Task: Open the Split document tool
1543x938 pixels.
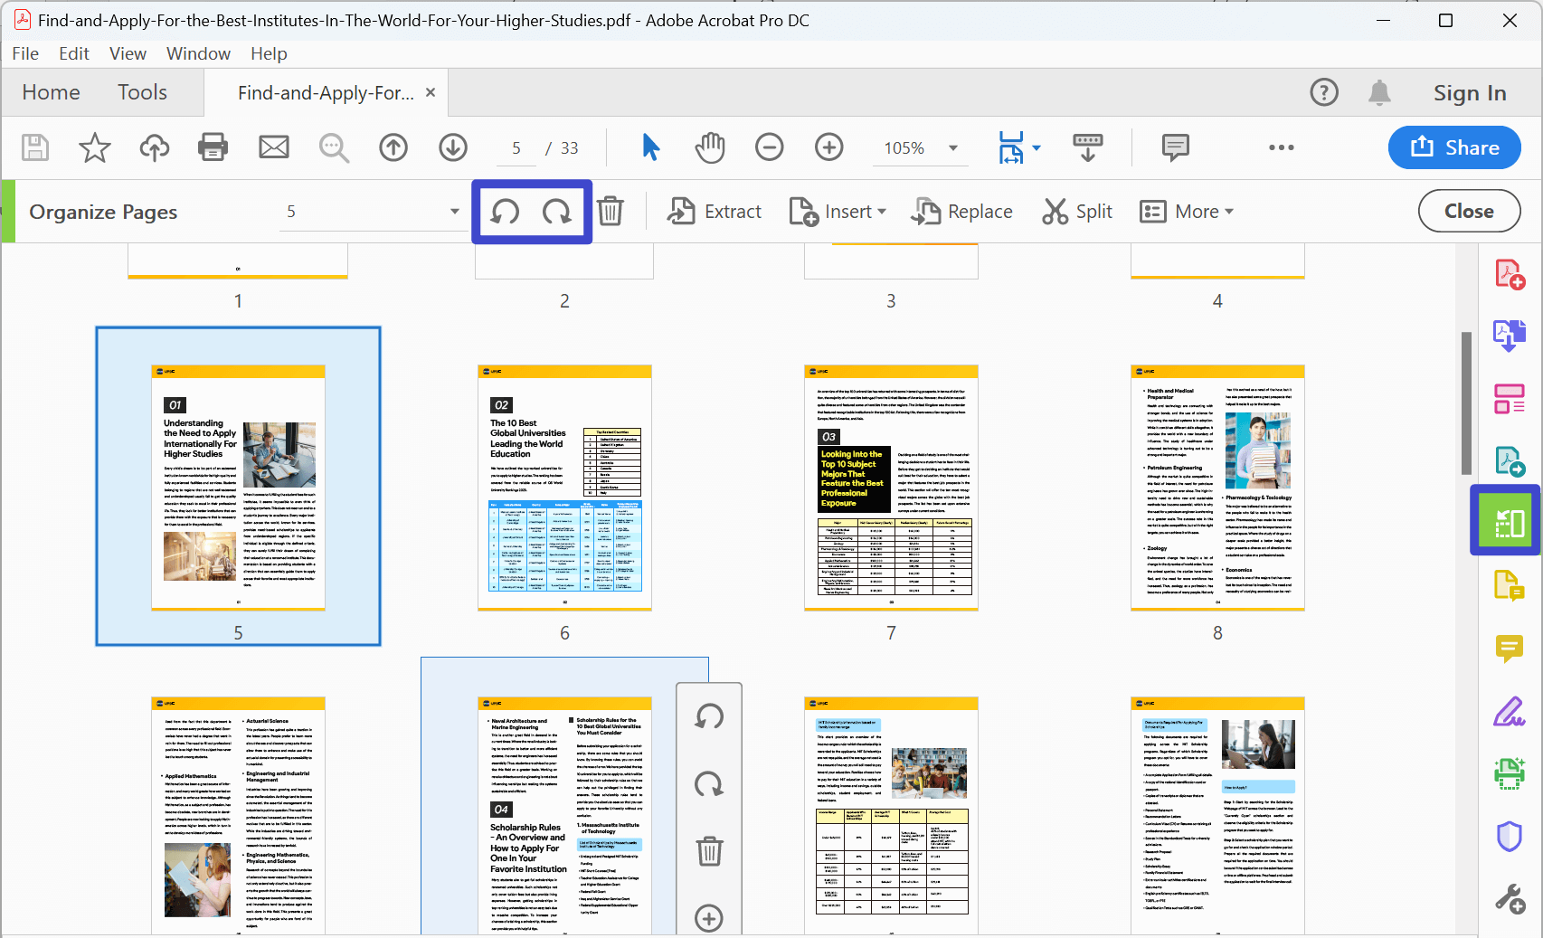Action: (x=1076, y=211)
